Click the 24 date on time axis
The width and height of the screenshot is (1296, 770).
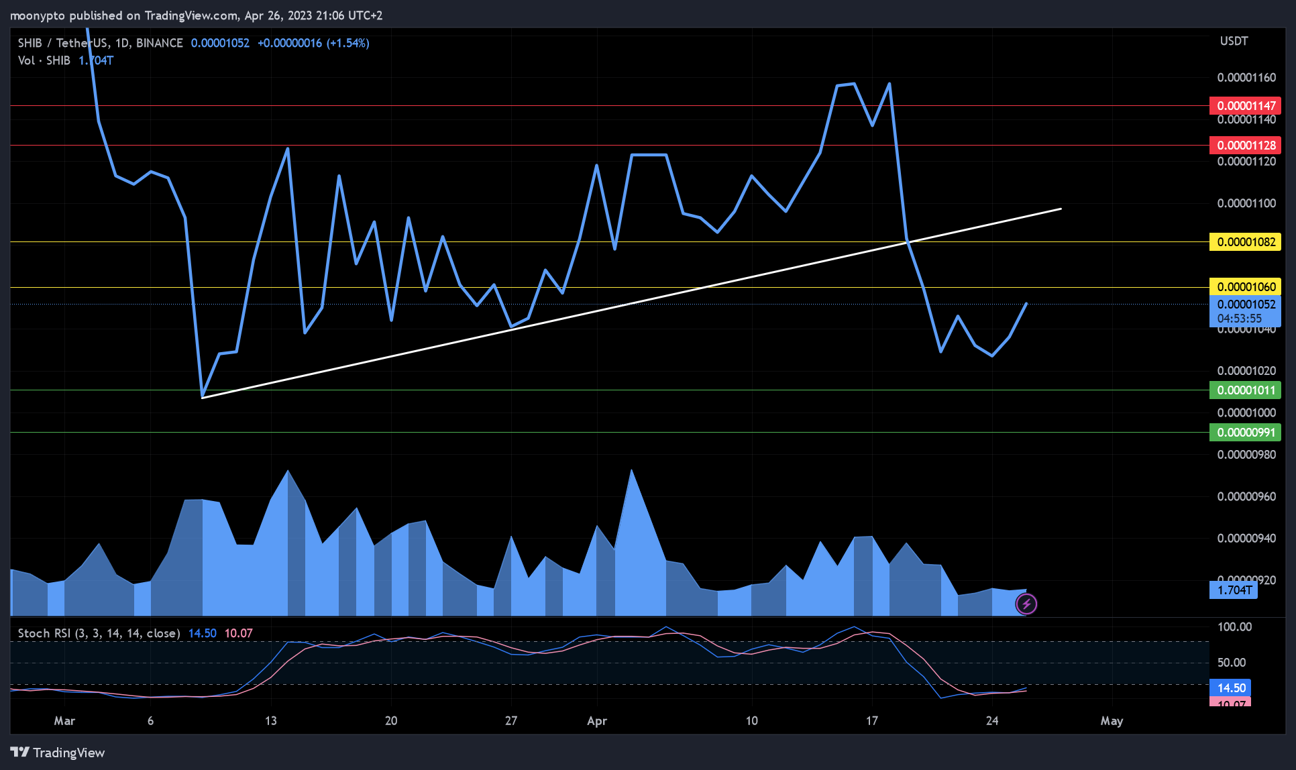point(992,721)
